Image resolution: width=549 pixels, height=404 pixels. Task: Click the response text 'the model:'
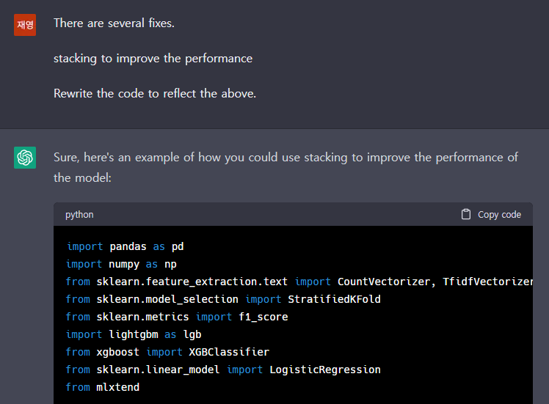83,177
